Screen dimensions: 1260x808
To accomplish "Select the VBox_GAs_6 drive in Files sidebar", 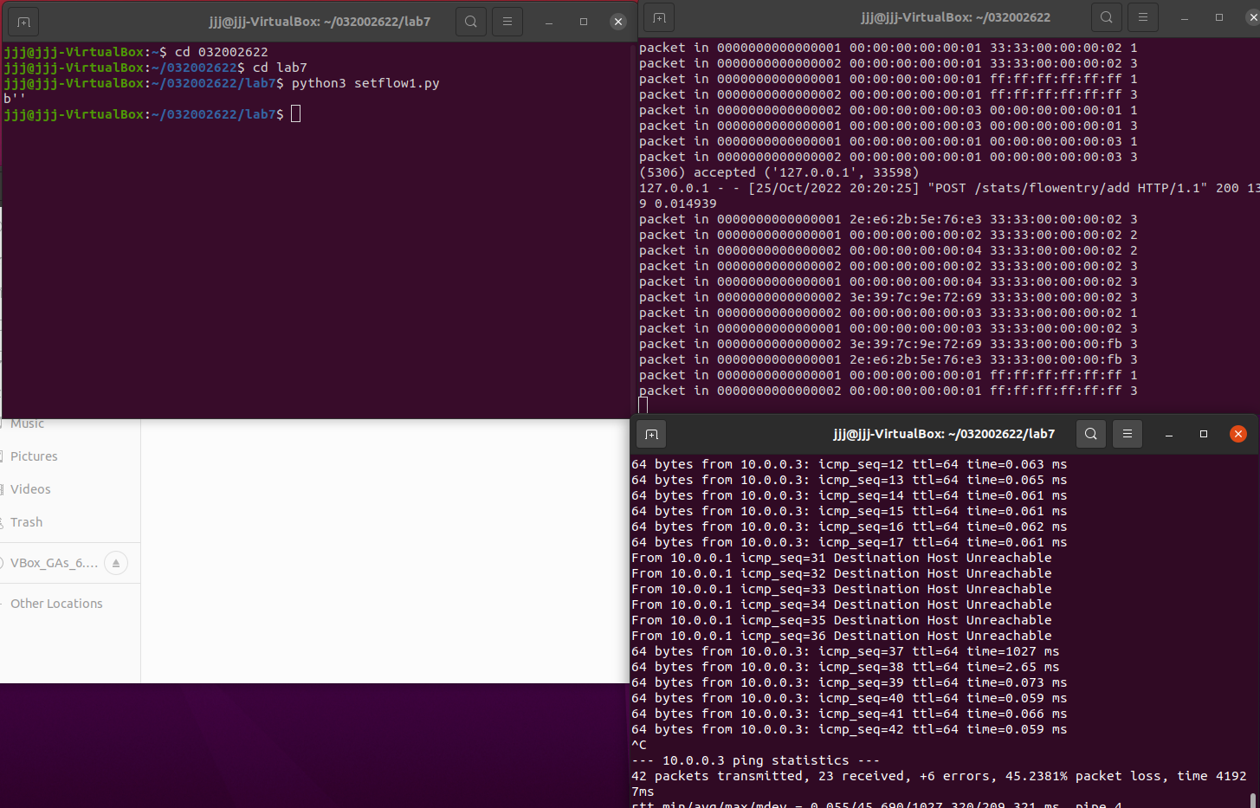I will tap(54, 563).
